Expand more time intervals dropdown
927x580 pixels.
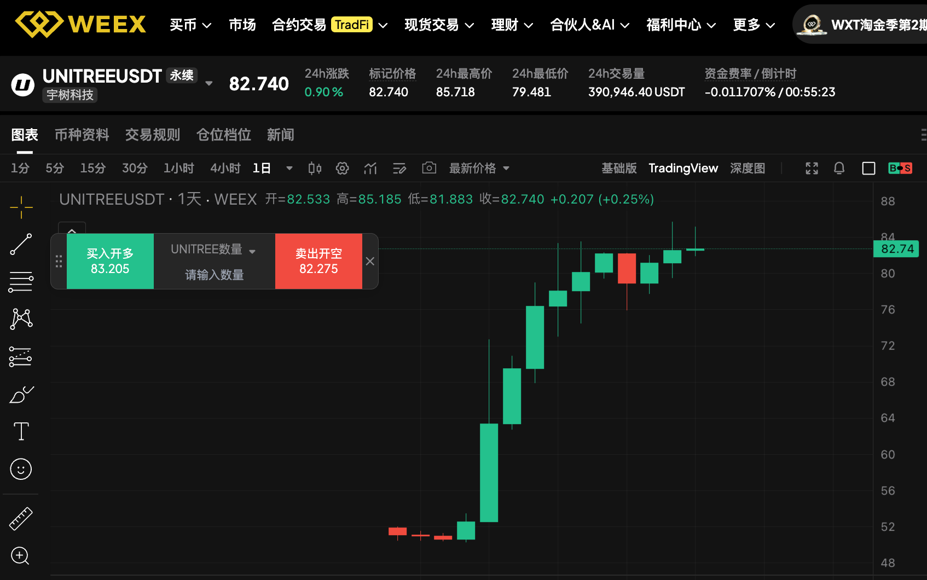coord(289,168)
